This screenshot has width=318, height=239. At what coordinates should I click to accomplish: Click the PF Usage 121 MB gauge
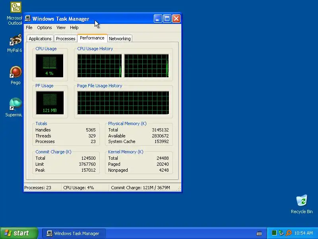(x=50, y=103)
